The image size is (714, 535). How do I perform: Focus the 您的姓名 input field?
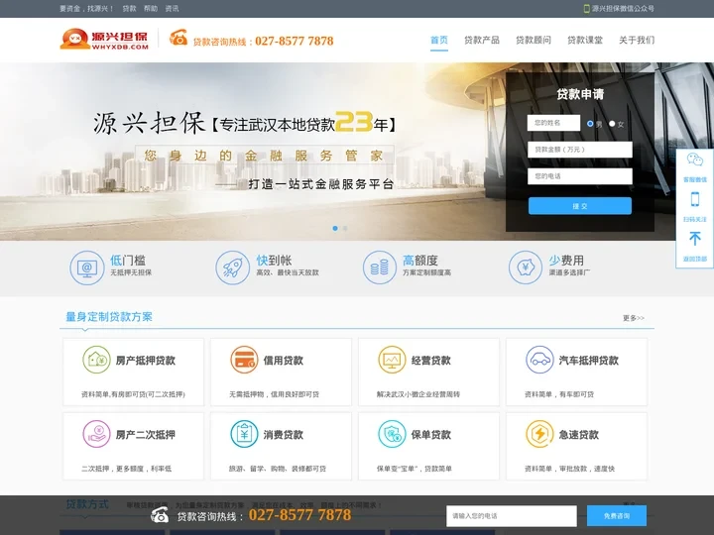point(553,123)
